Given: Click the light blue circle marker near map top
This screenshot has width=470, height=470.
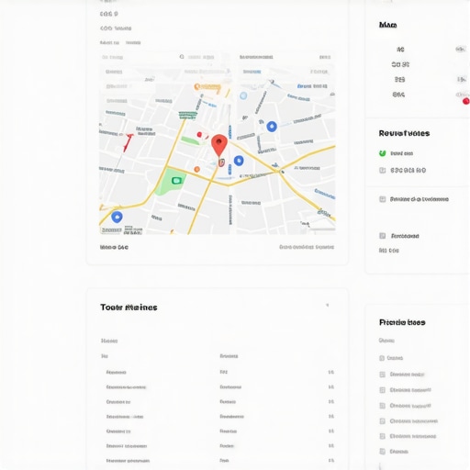Looking at the screenshot, I should [x=243, y=95].
